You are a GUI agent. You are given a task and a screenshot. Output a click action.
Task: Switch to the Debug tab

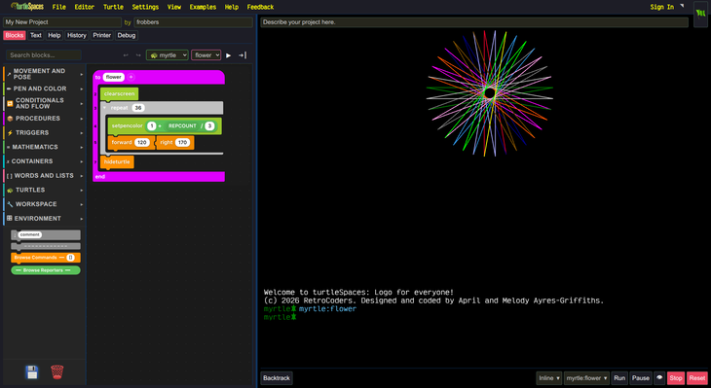pyautogui.click(x=126, y=35)
